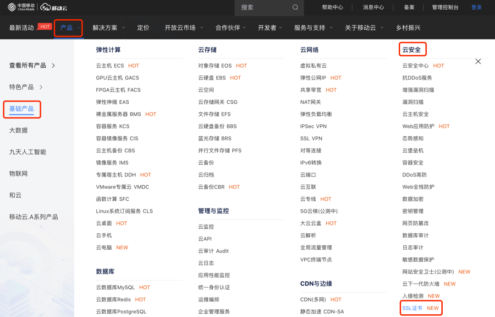Expand the 合作伙伴 dropdown

click(x=244, y=28)
